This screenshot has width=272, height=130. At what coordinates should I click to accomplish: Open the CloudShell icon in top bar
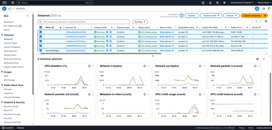pos(203,3)
